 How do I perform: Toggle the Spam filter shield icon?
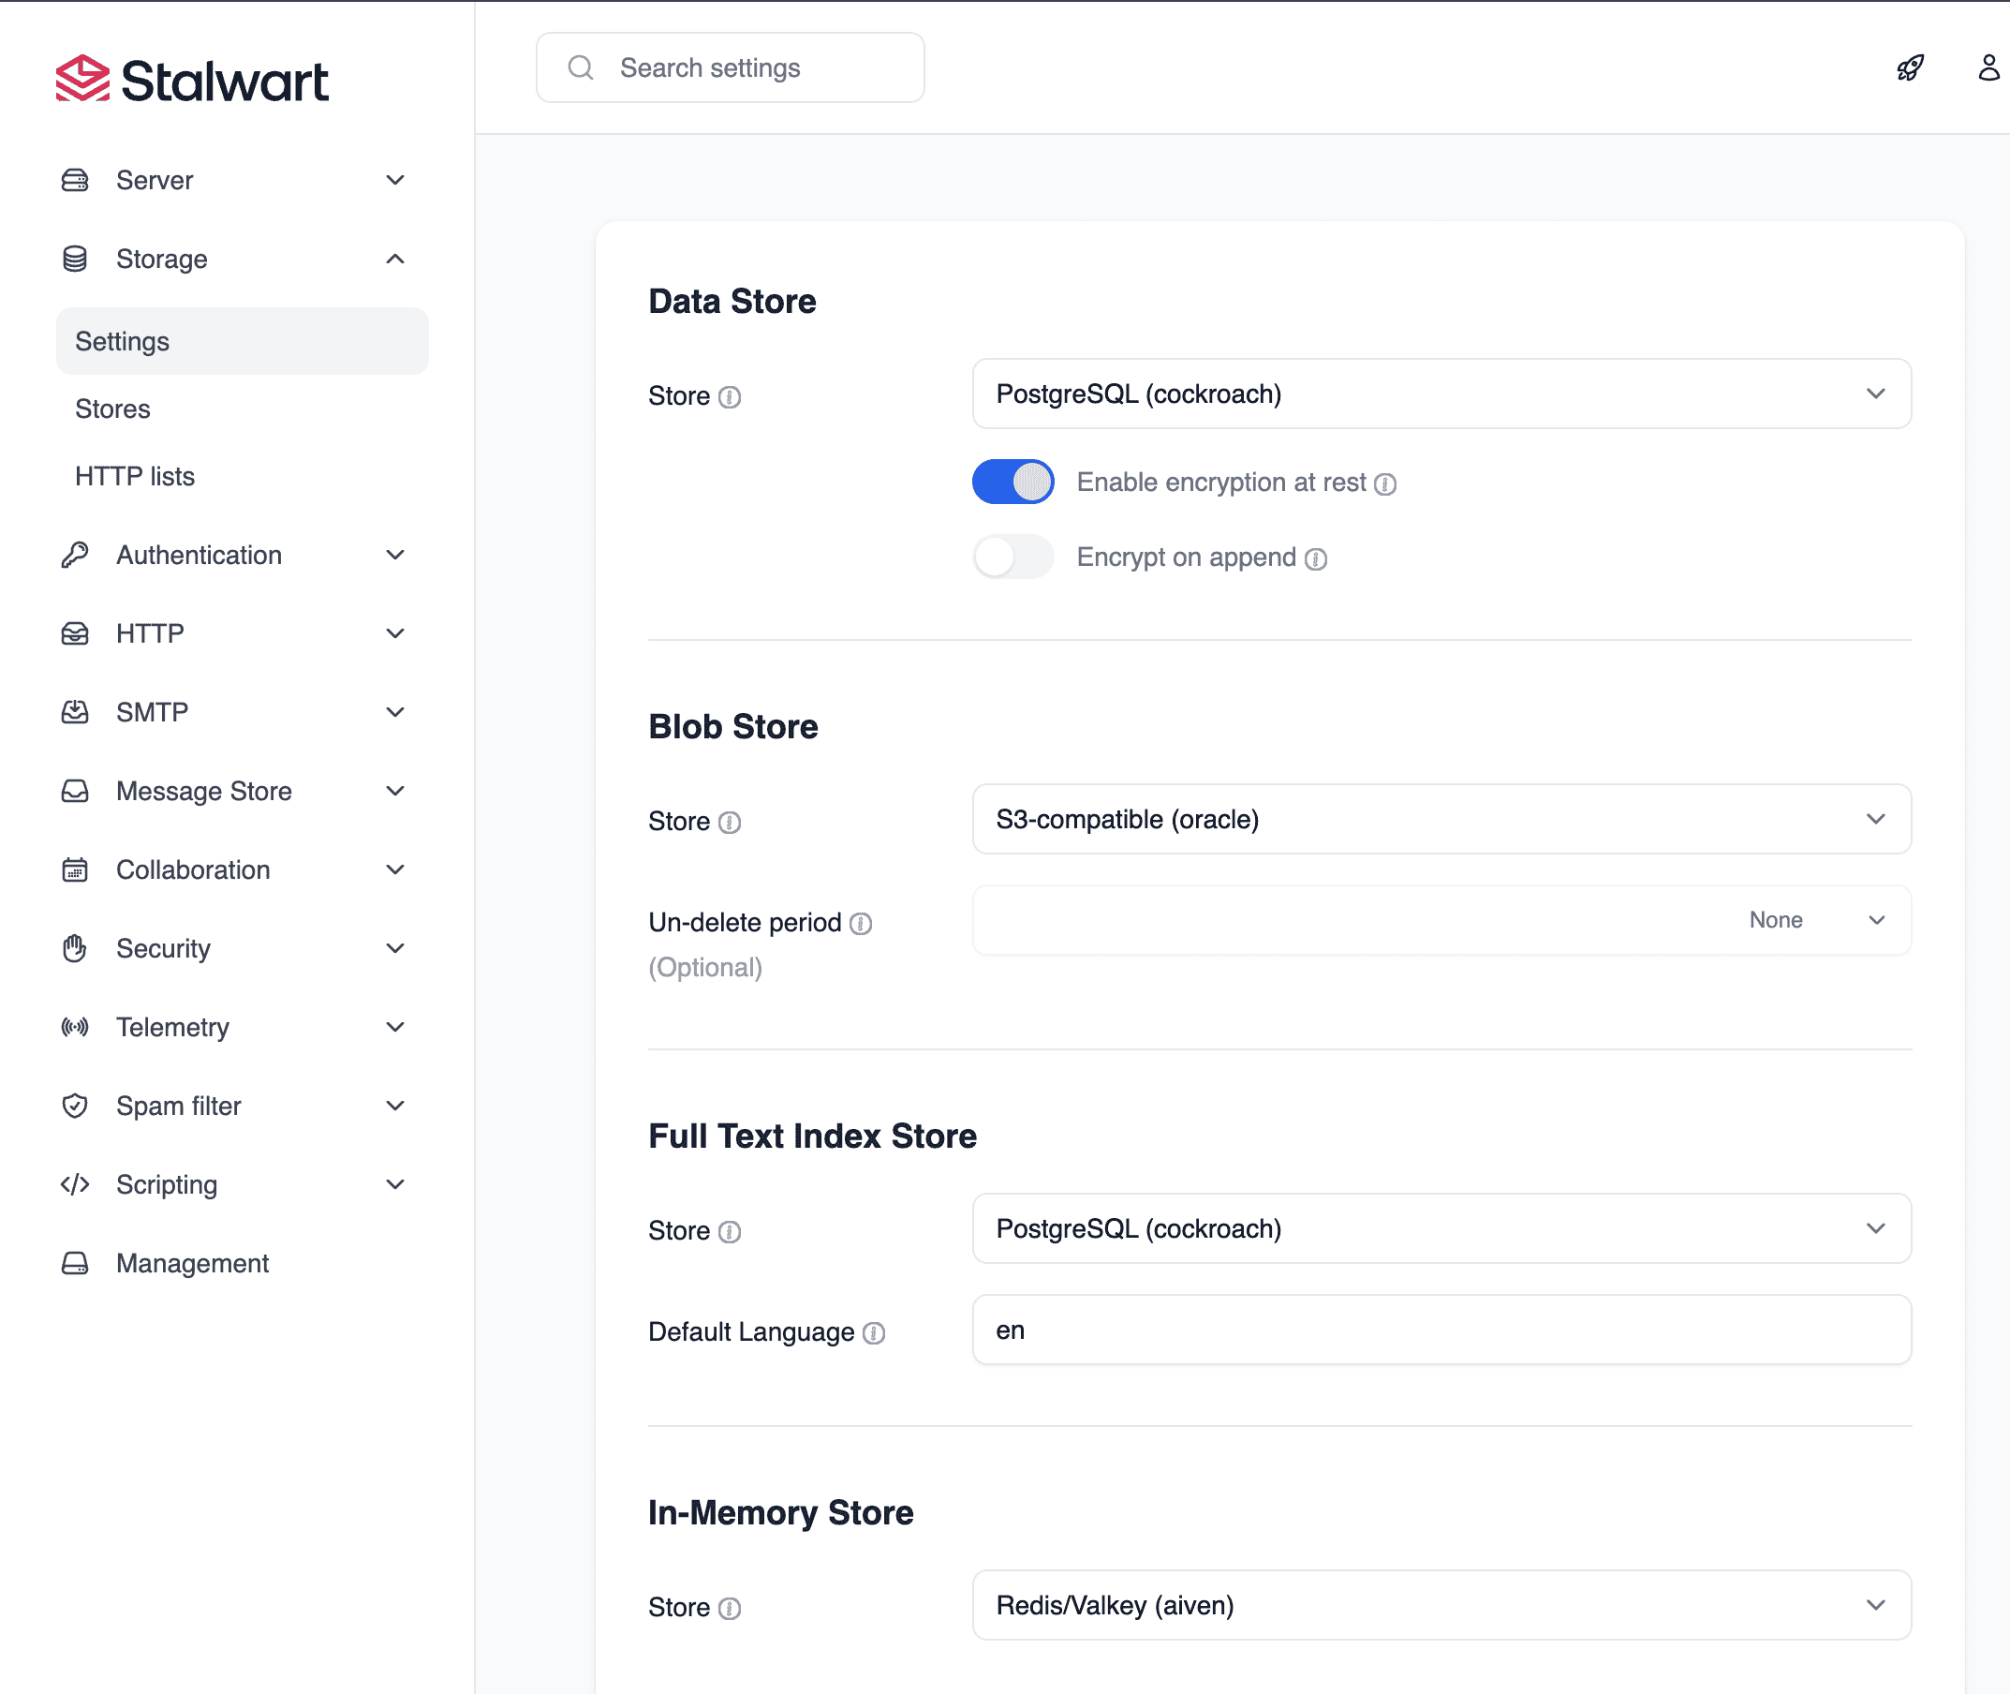coord(76,1106)
